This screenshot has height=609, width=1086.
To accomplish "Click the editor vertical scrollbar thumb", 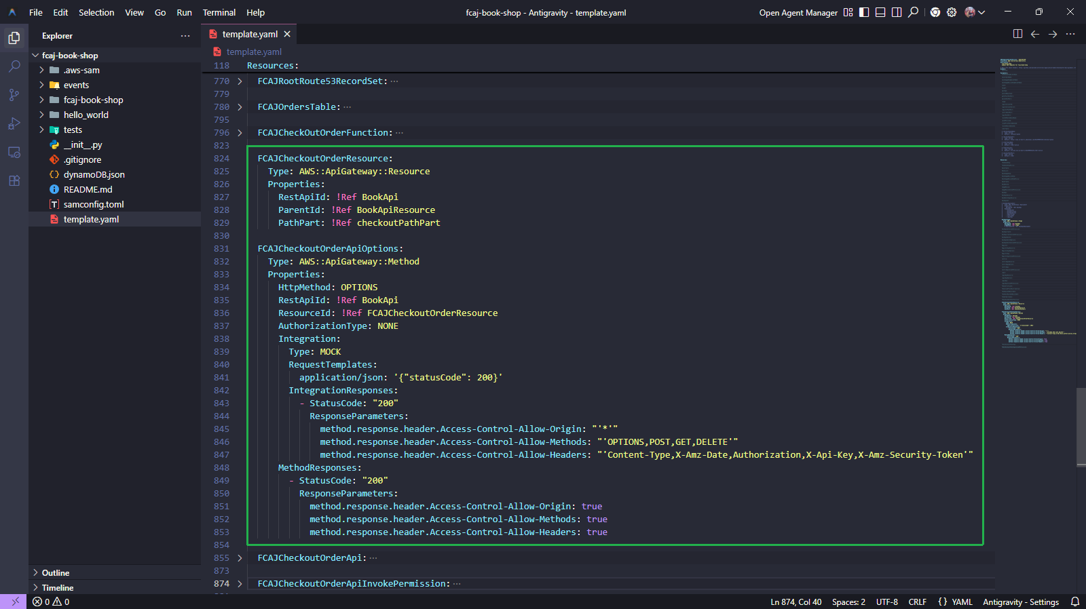I will click(1081, 427).
